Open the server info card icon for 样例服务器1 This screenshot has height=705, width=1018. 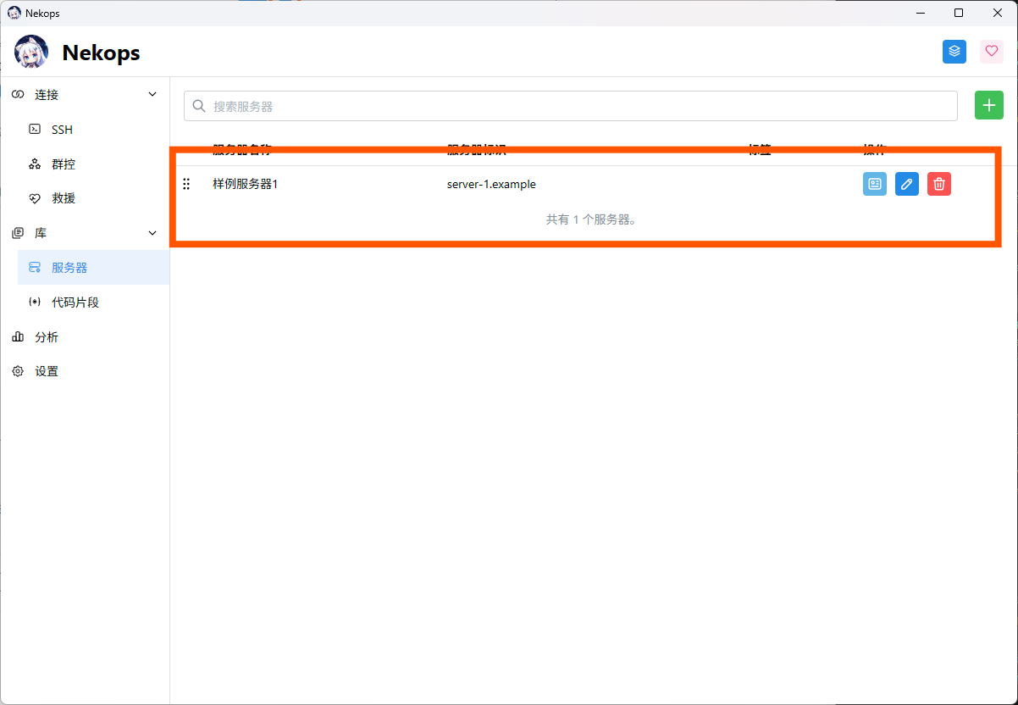pos(875,184)
